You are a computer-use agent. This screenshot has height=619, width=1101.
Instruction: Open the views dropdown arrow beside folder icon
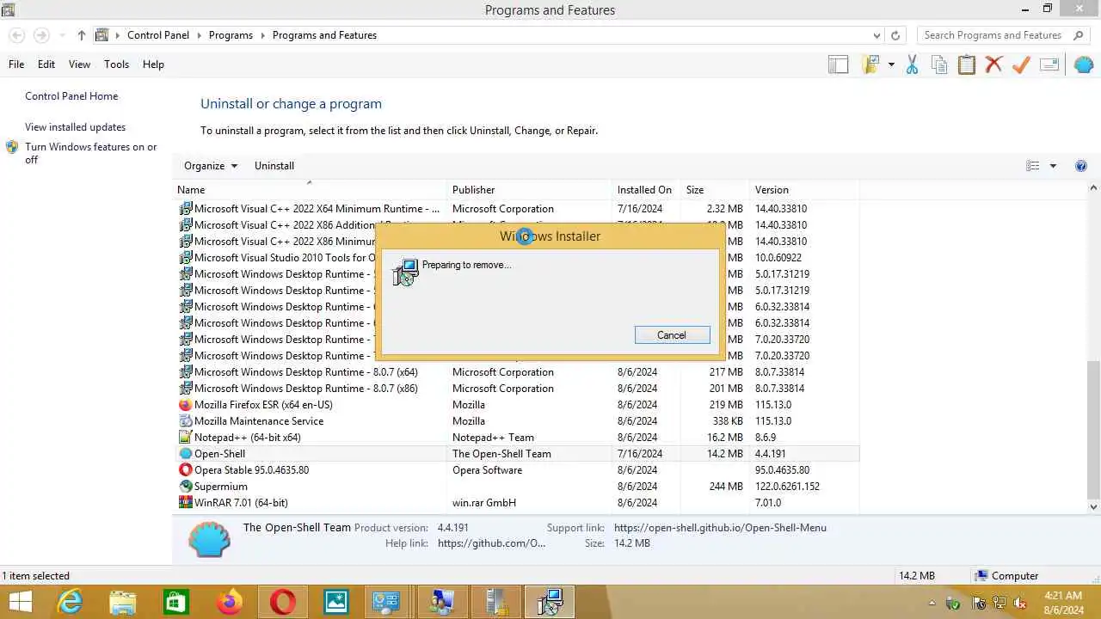click(x=891, y=64)
